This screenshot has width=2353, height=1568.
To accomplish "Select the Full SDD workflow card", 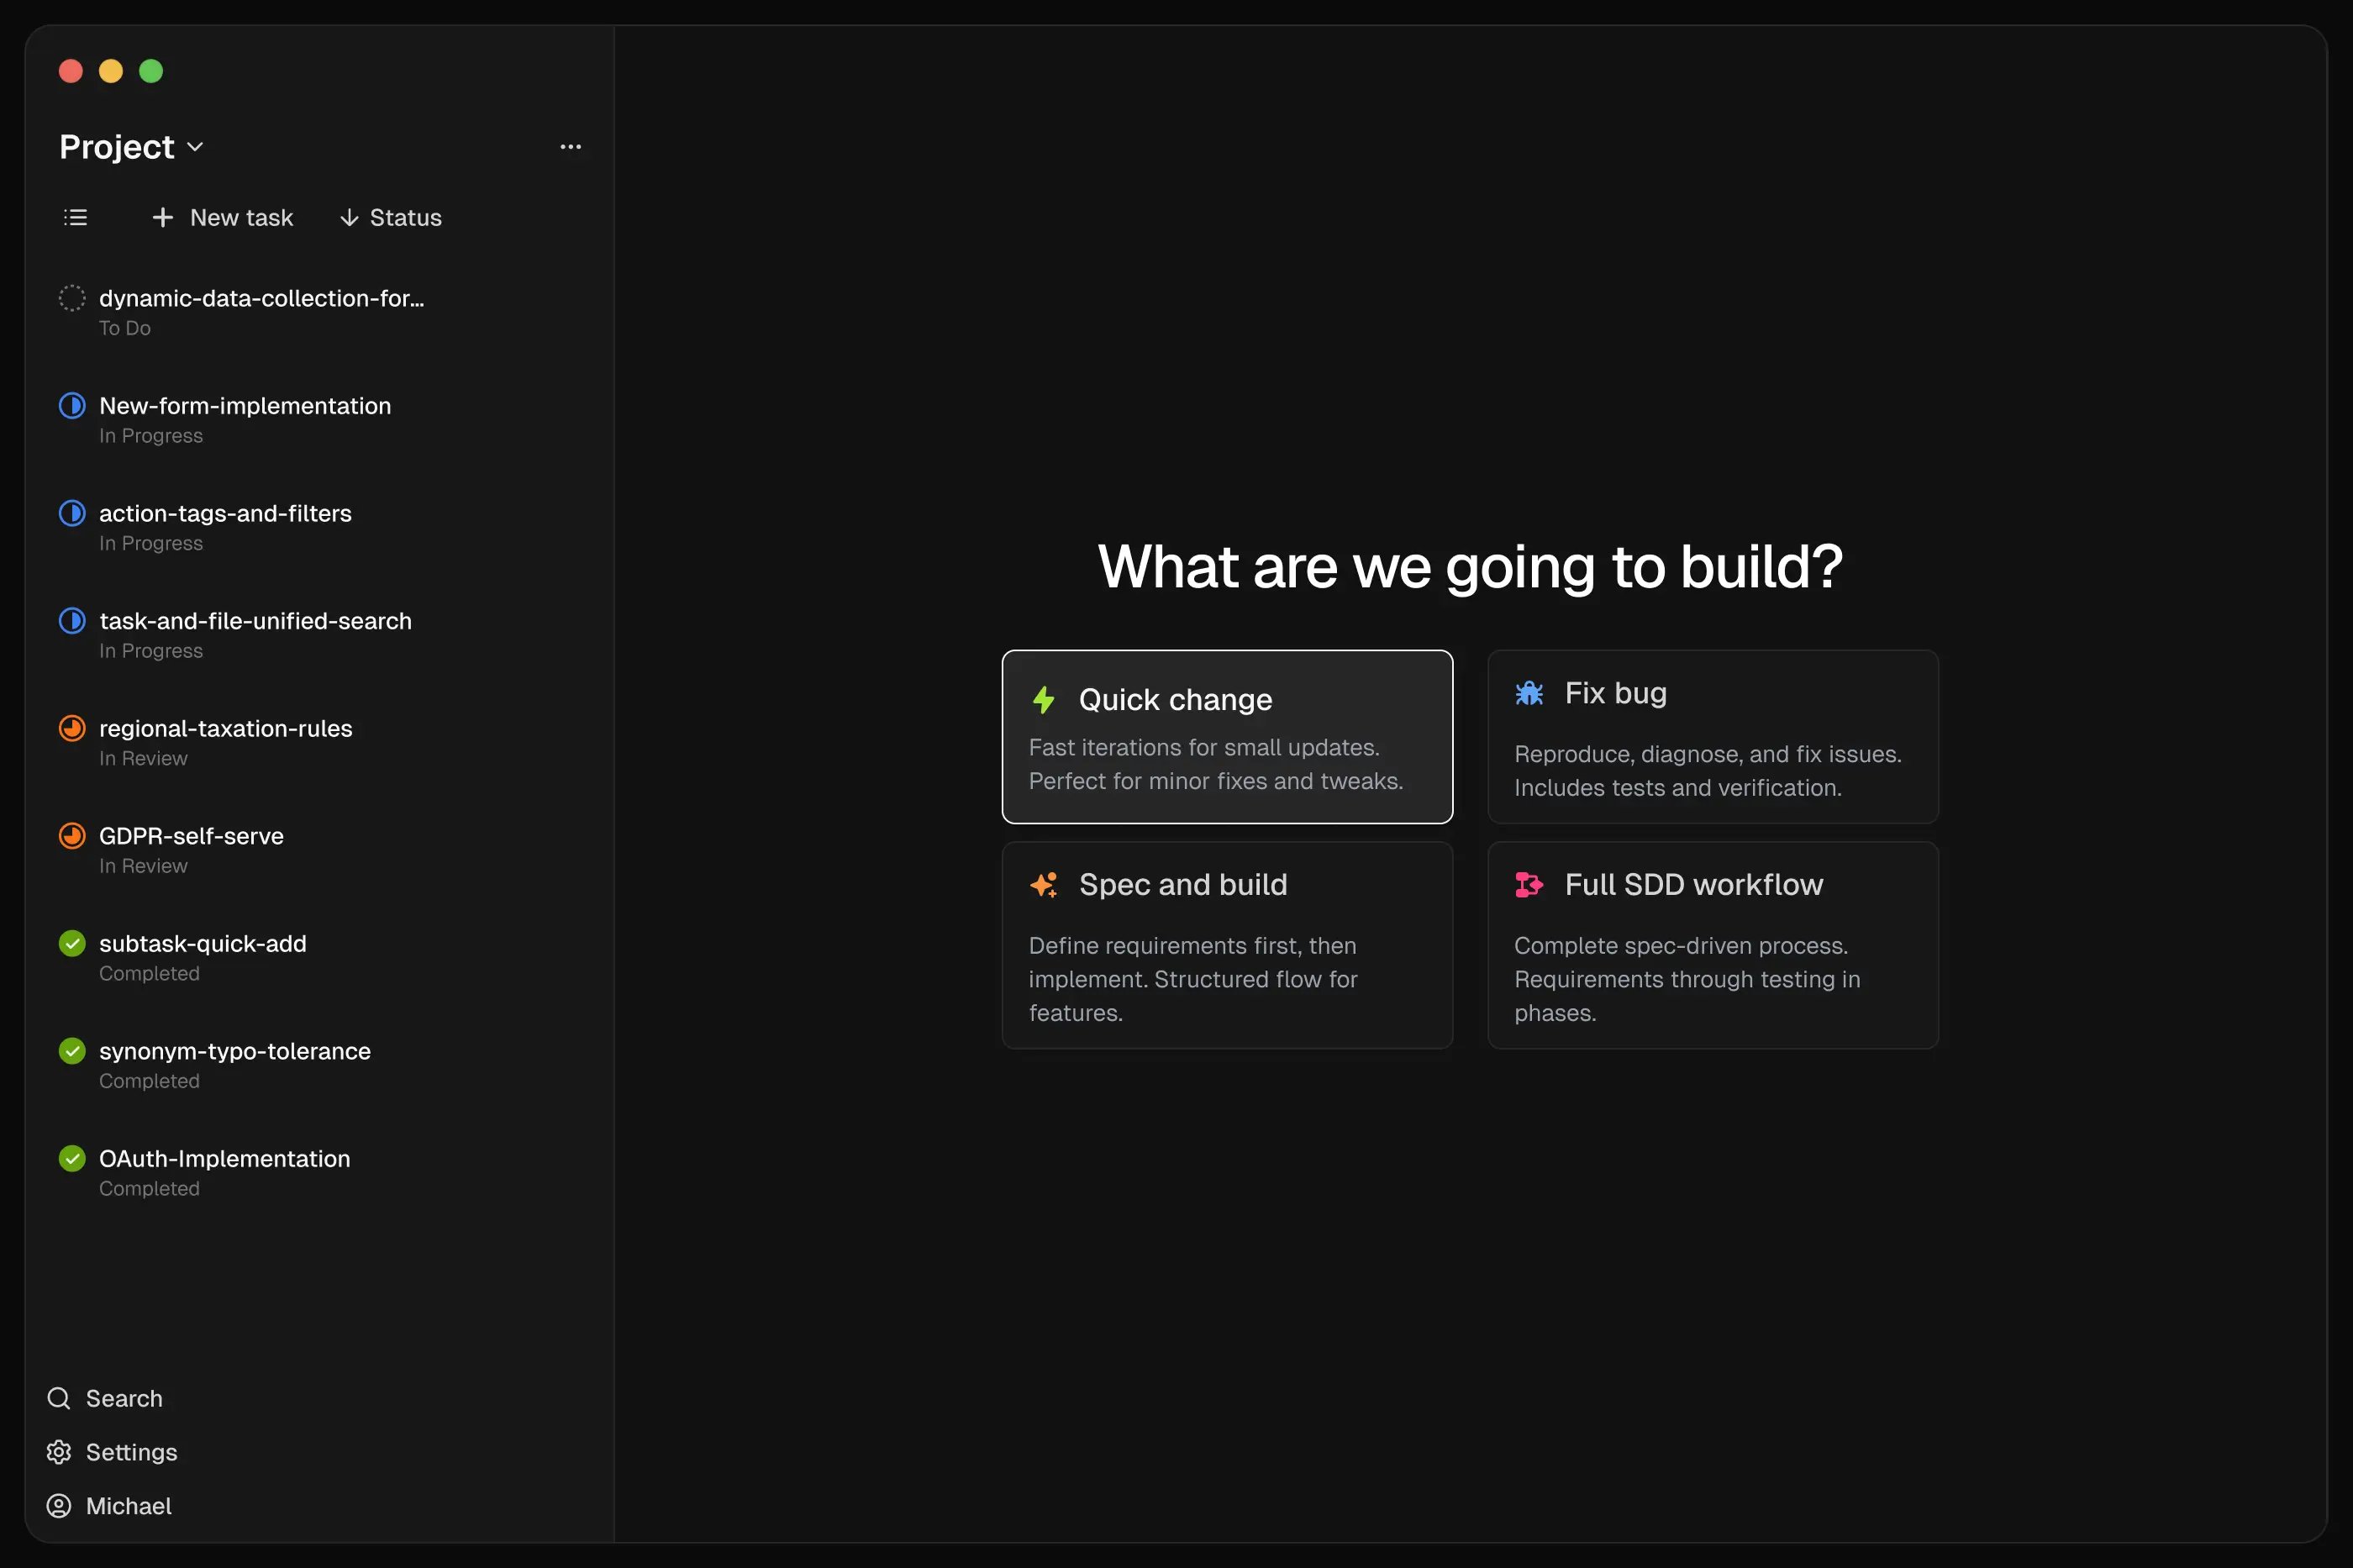I will (1712, 945).
